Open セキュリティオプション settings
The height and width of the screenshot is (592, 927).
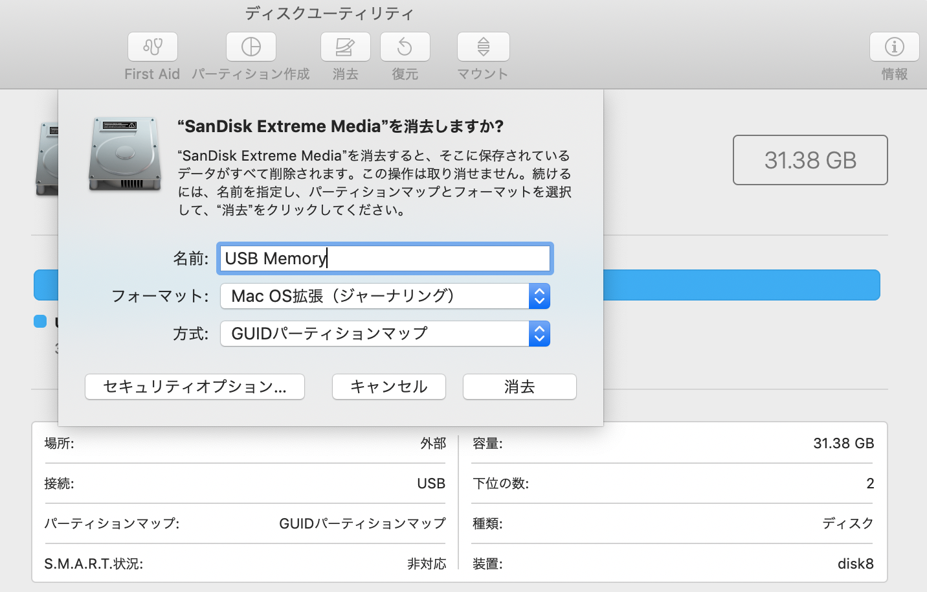click(195, 387)
